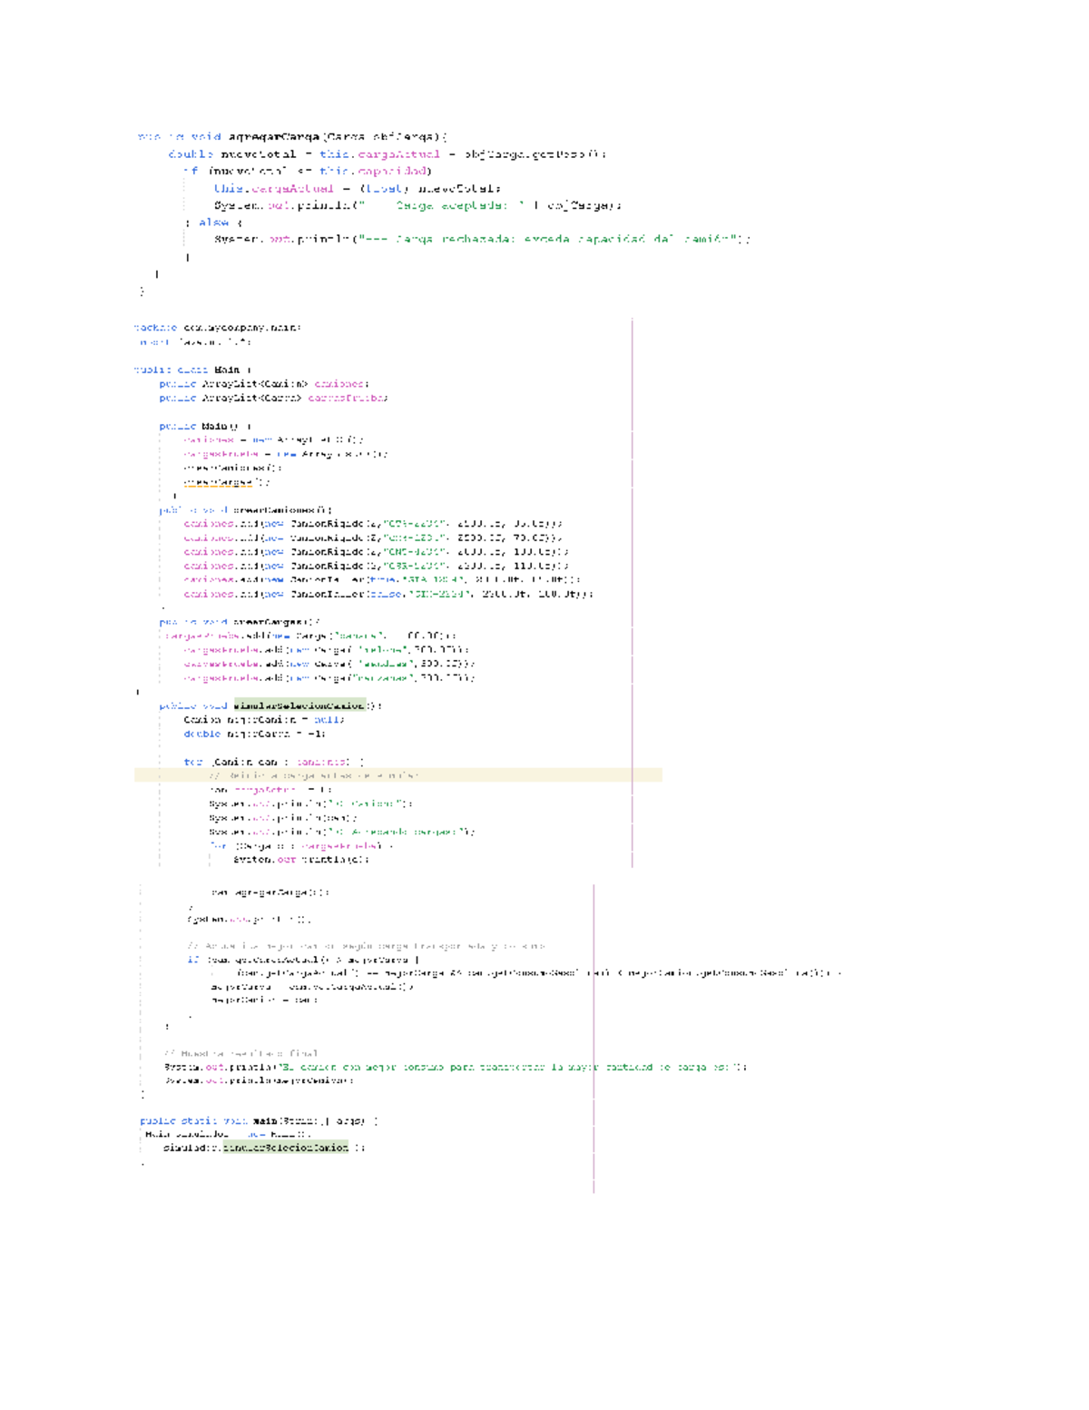Screen dimensions: 1089x1410
Task: Click the "ArrayList<Camion> camiones" field declaration
Action: [x=264, y=384]
